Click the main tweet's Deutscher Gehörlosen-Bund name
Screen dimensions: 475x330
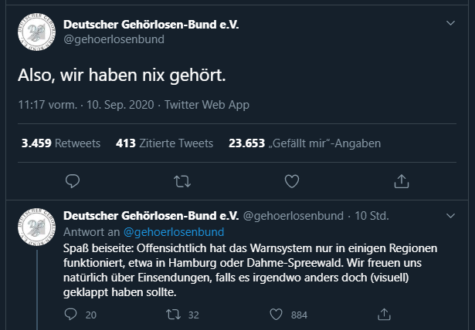coord(151,25)
